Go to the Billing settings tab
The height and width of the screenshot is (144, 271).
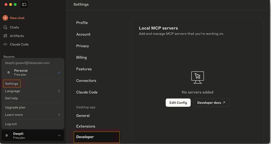click(82, 57)
